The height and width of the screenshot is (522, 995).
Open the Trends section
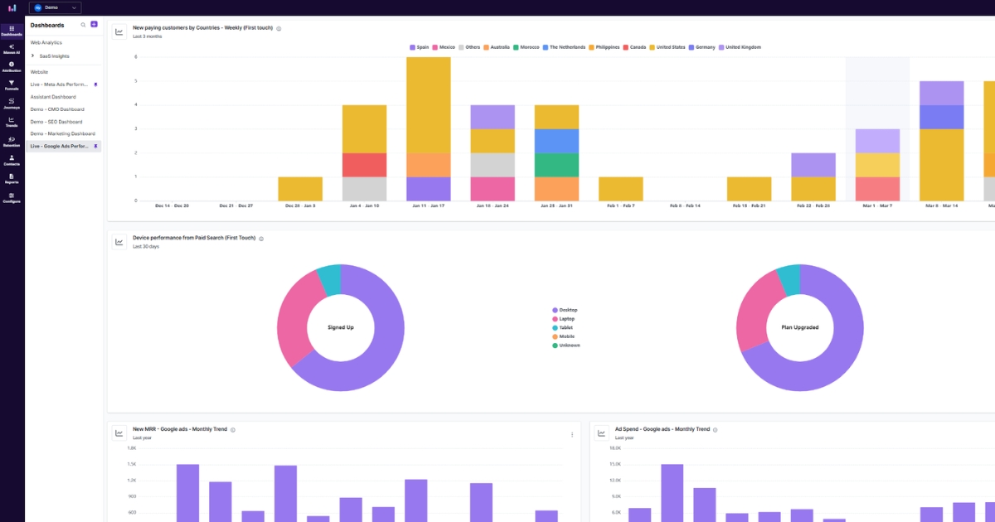tap(12, 122)
